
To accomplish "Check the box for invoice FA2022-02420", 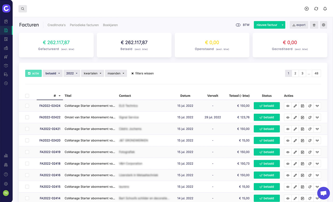I will (27, 140).
